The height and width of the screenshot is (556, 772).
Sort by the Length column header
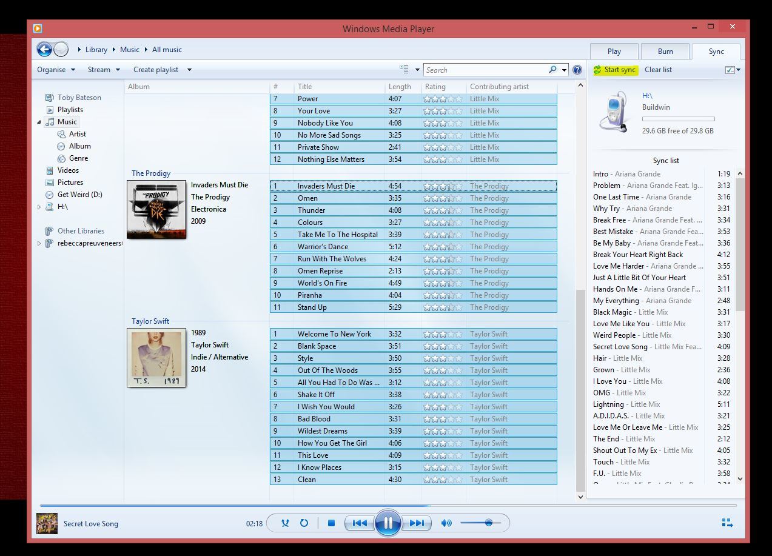[403, 87]
